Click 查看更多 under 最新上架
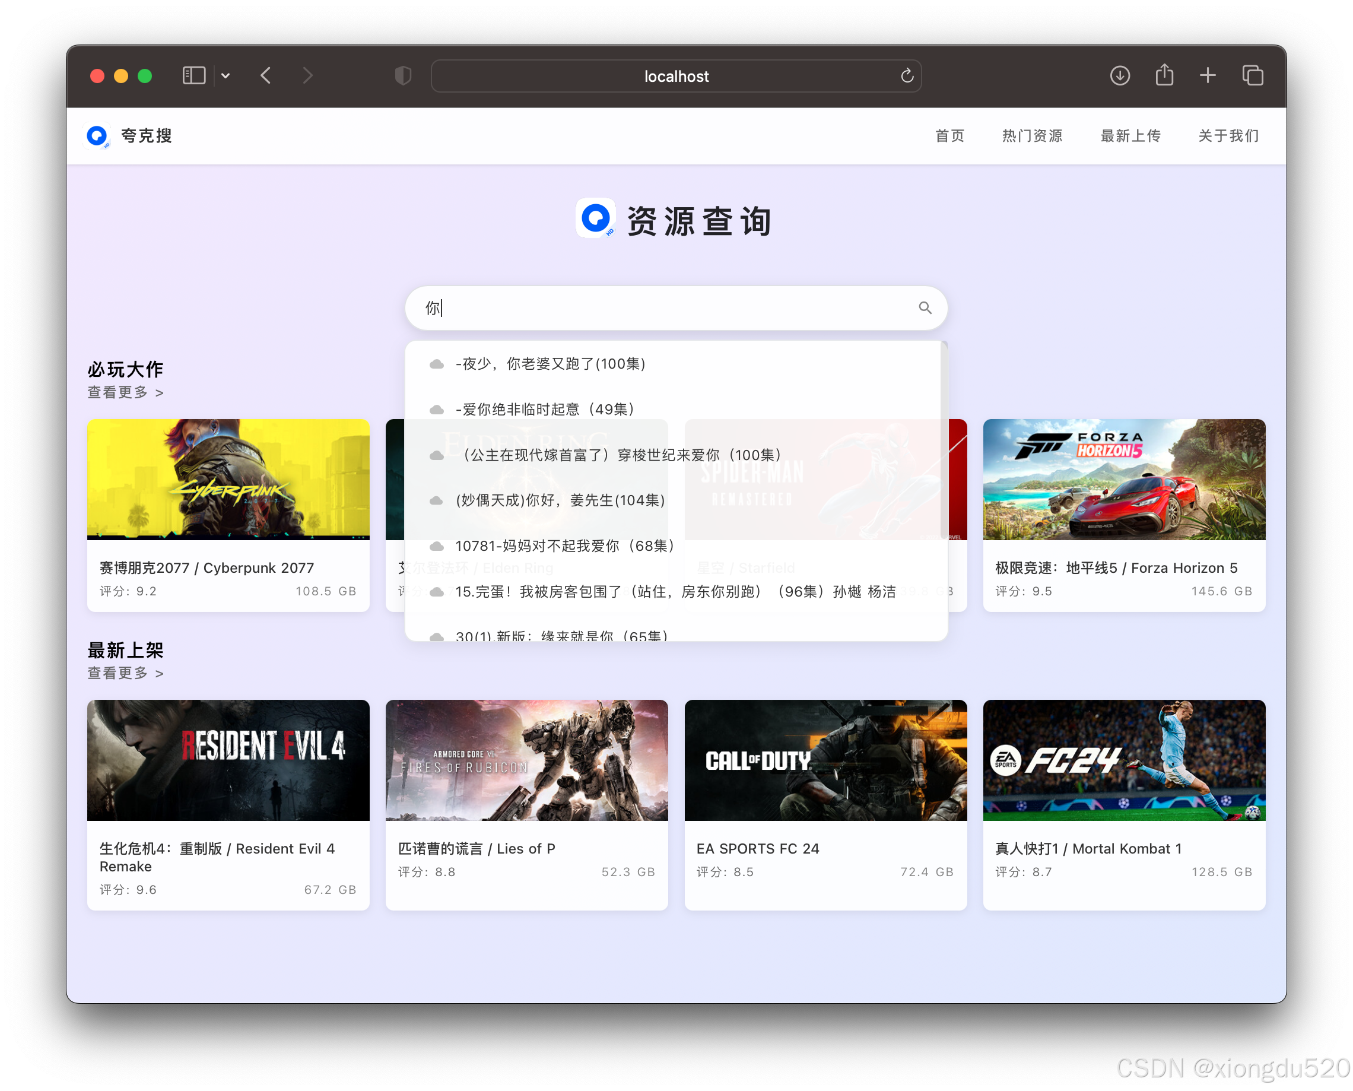The width and height of the screenshot is (1353, 1091). pyautogui.click(x=125, y=673)
